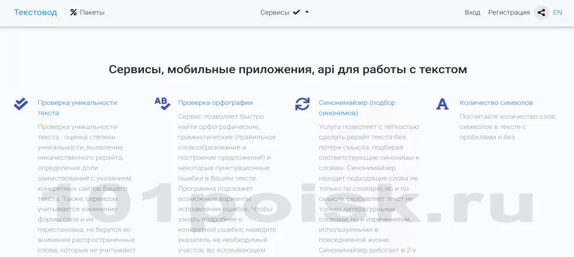This screenshot has width=574, height=257.
Task: Click the share icon in the header
Action: (541, 13)
